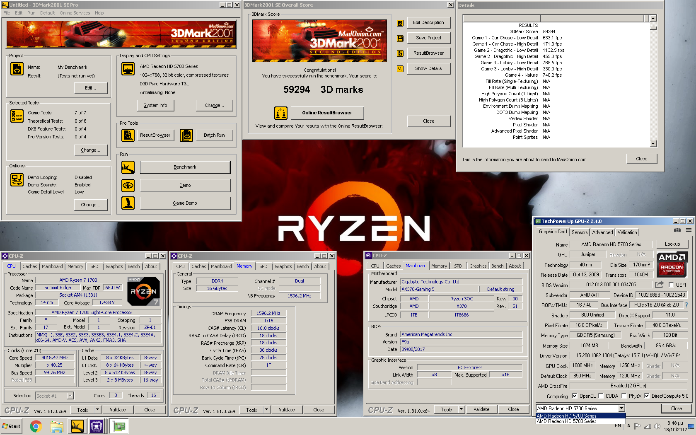Open Tools dropdown arrow in CPU-Z Mainboard window
Image resolution: width=696 pixels, height=435 pixels.
point(461,409)
